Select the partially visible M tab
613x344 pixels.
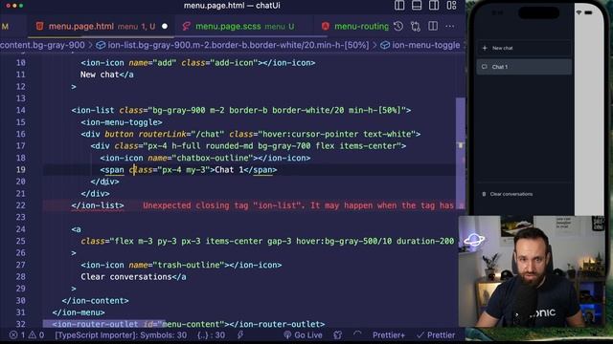6,26
